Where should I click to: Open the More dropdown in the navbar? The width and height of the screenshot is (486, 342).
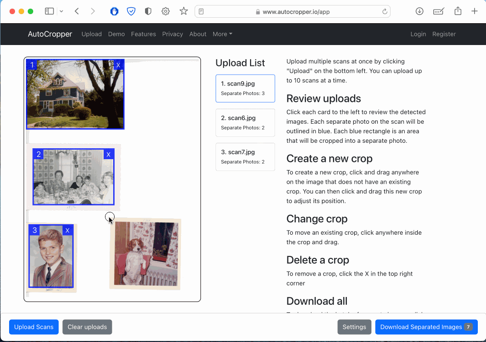tap(222, 34)
